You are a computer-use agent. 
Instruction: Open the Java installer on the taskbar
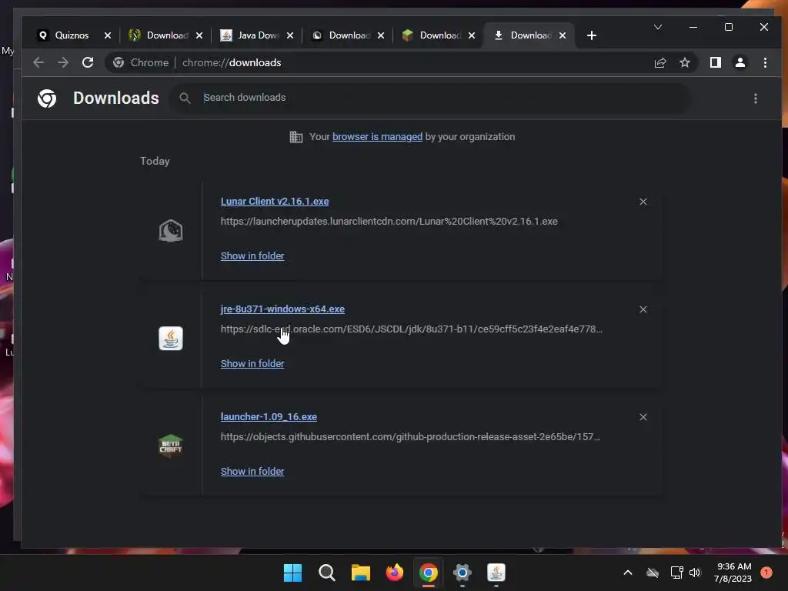pos(496,573)
